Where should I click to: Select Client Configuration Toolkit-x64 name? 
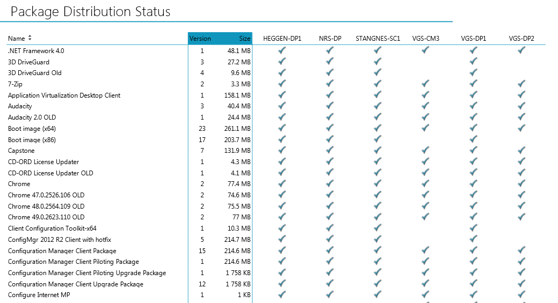coord(52,228)
